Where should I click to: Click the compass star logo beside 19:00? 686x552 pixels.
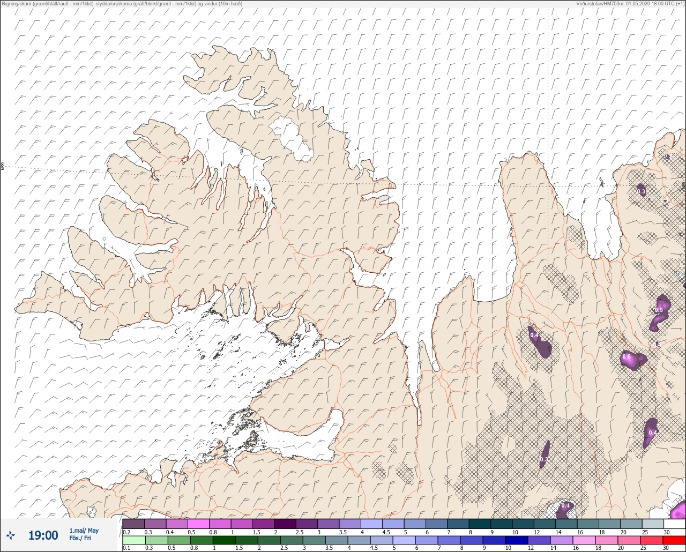tap(11, 535)
